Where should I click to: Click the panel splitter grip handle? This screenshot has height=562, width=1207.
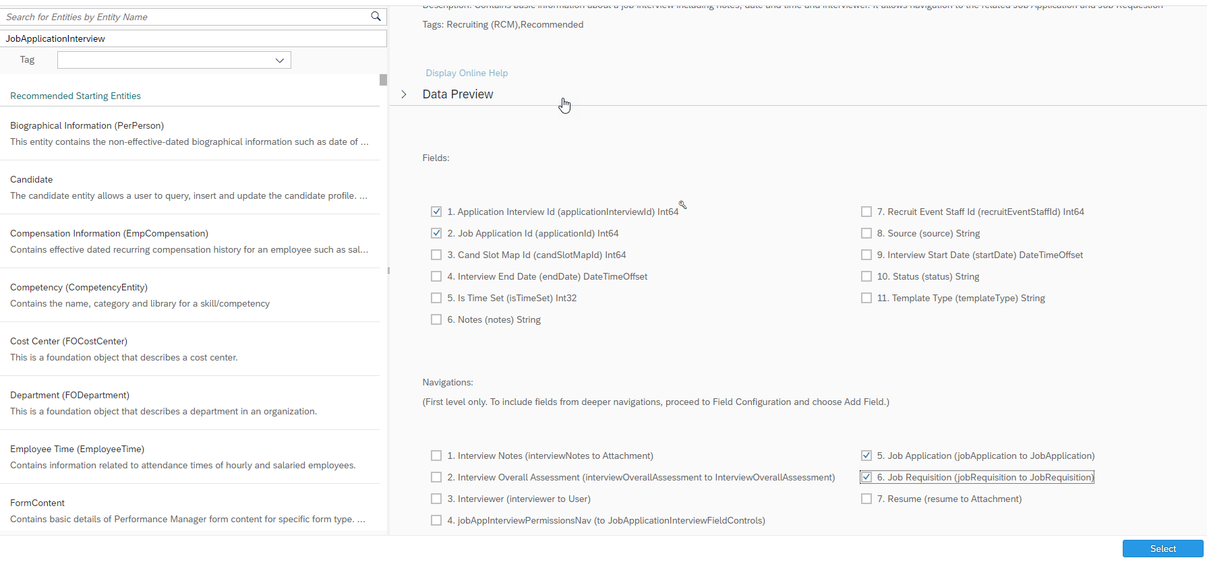[388, 271]
